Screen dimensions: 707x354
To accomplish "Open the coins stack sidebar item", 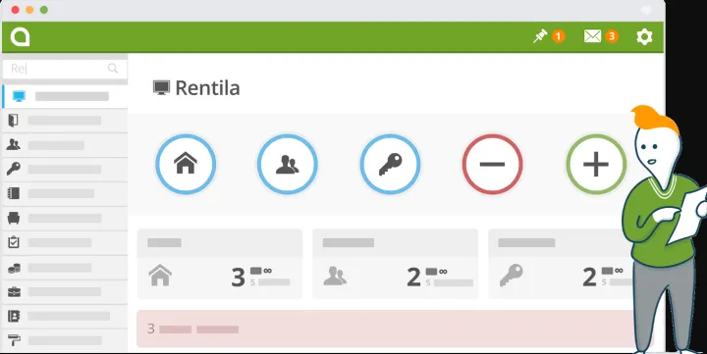I will point(65,268).
